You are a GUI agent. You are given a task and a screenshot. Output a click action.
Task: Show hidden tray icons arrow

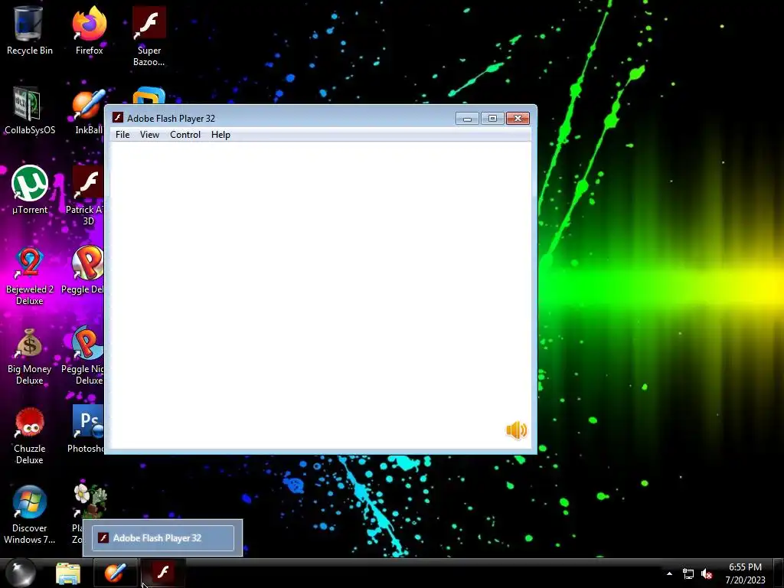click(669, 573)
